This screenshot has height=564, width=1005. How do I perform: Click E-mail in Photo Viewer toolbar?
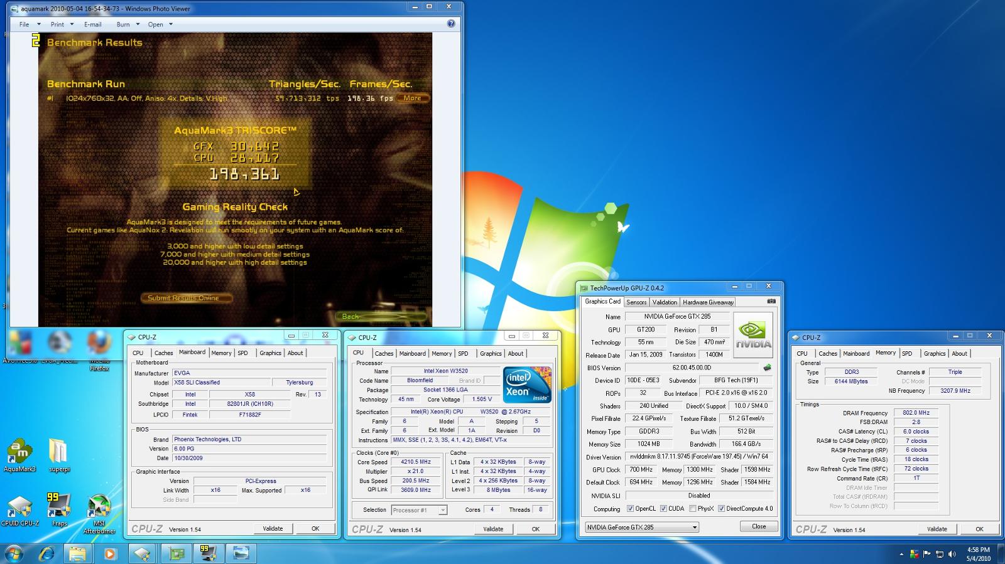(92, 24)
